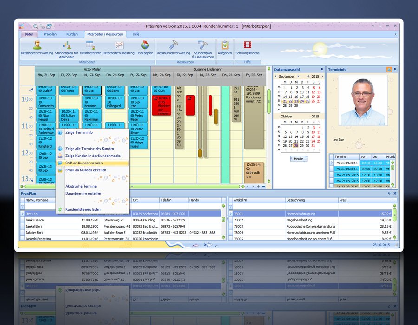Open red Blocker appointment on Monday
This screenshot has width=418, height=325.
(x=162, y=105)
